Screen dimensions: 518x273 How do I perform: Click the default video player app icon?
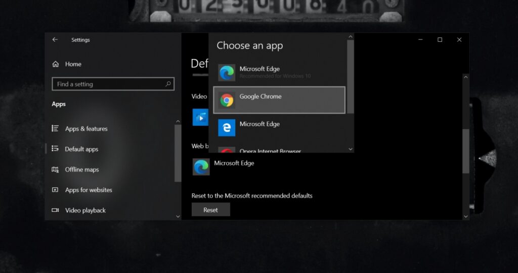(200, 118)
